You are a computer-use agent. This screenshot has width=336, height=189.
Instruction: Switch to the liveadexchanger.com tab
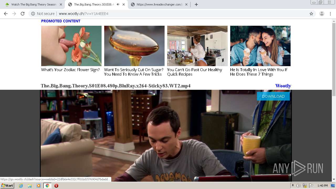click(x=159, y=4)
